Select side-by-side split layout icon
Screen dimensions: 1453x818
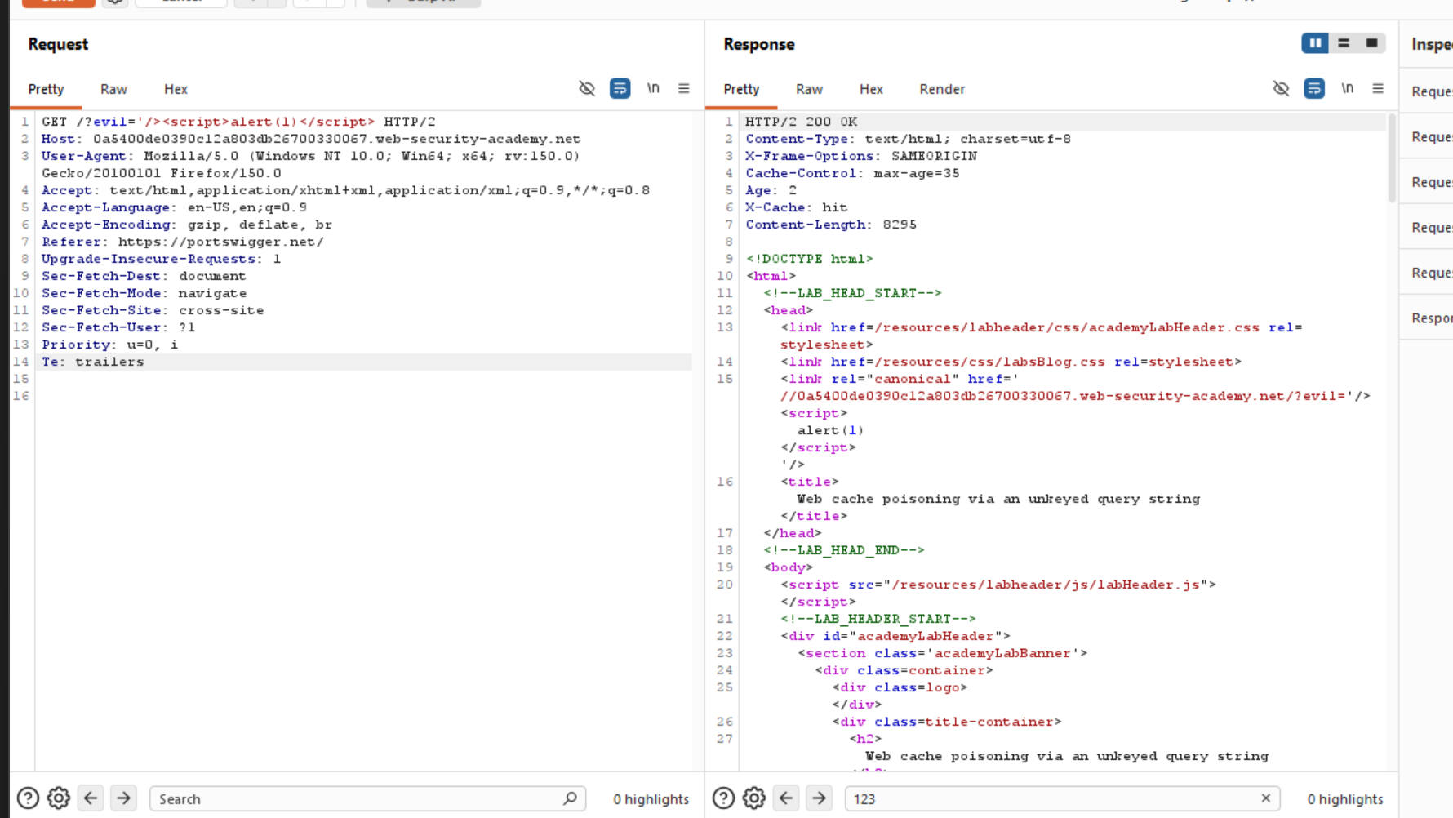1315,43
